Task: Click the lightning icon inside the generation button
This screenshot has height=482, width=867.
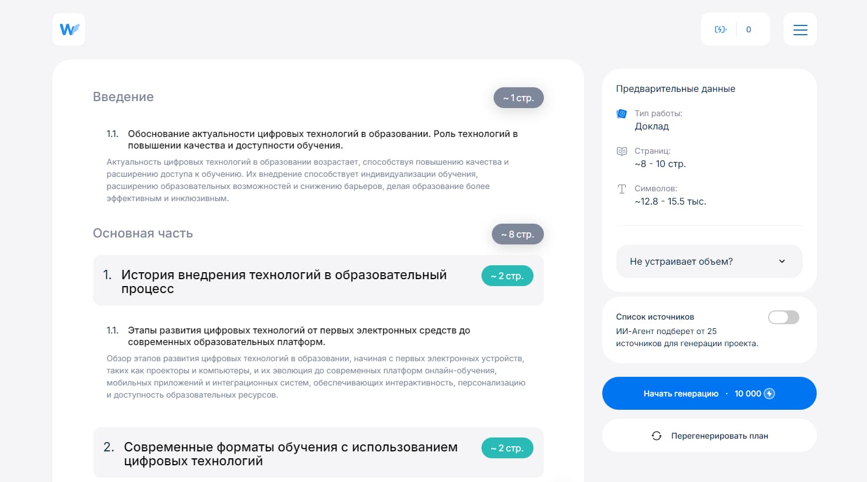Action: coord(770,394)
